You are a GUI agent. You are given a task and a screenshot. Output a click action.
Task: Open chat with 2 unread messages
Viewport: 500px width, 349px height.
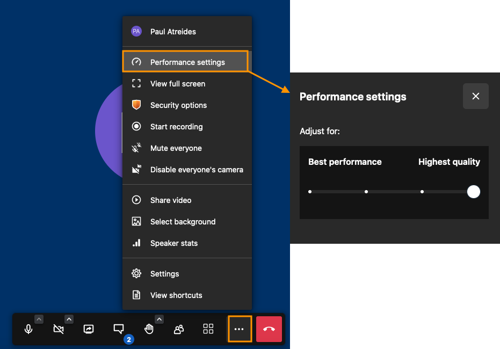point(119,329)
